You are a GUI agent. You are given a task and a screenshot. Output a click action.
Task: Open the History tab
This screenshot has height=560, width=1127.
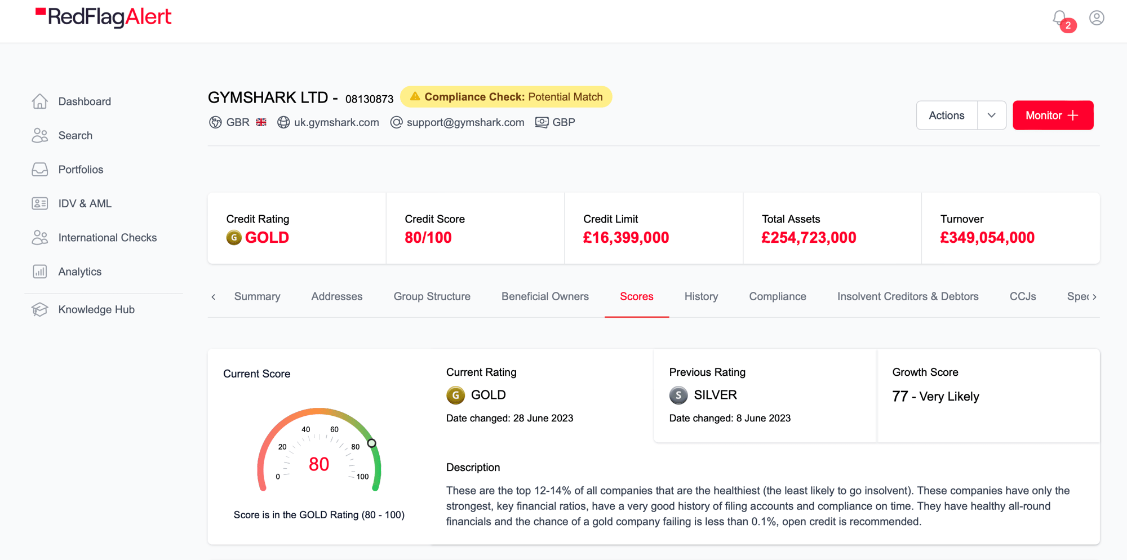[701, 296]
